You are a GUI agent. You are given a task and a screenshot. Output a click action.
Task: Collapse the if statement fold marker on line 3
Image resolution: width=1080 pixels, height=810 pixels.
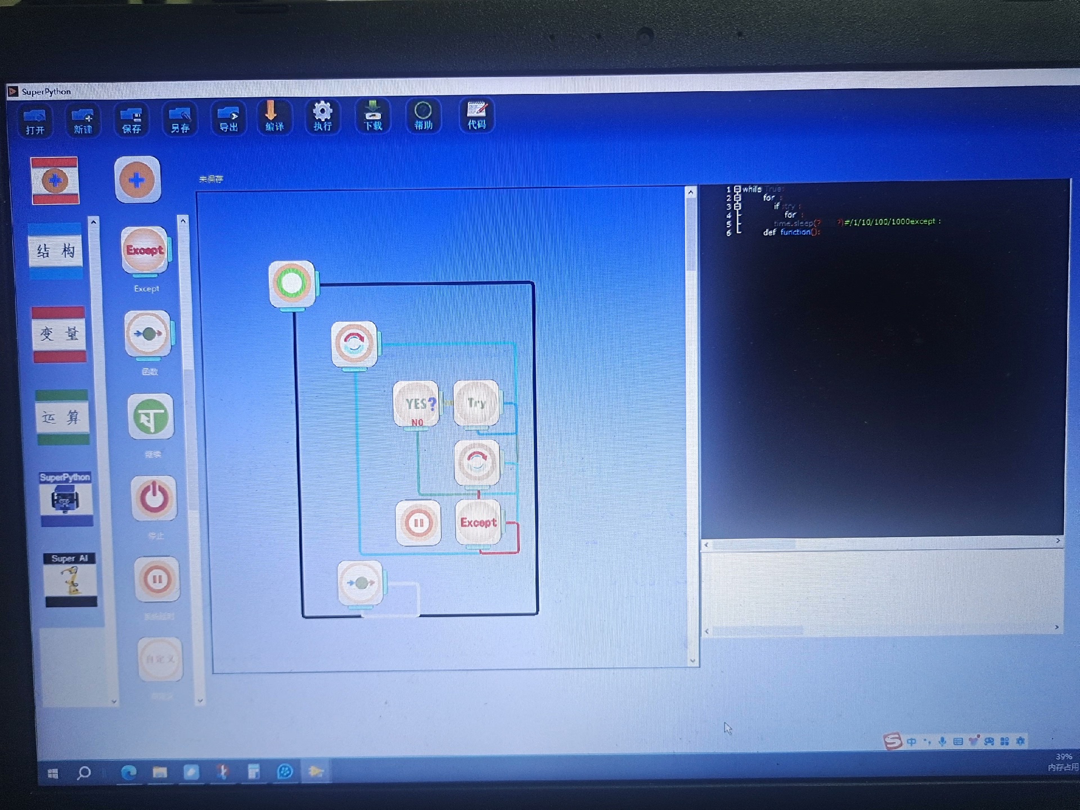click(x=737, y=206)
